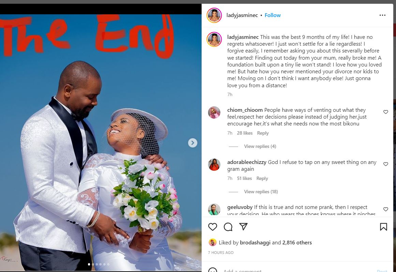Viewport: 396px width, 272px height.
Task: Go to next photo in the carousel
Action: coord(193,143)
